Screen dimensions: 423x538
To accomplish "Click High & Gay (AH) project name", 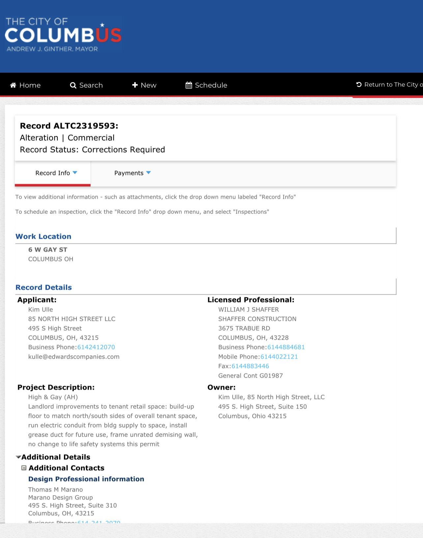I will point(53,397).
